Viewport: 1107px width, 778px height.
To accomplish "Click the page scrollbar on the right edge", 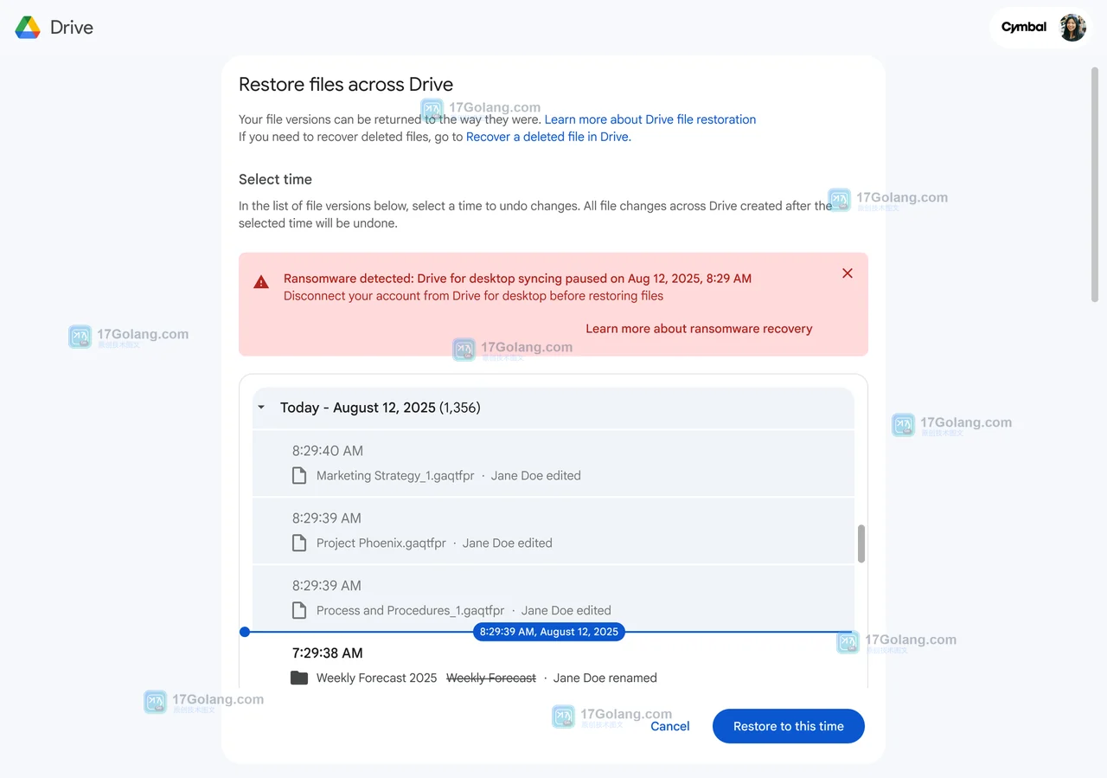I will pyautogui.click(x=1095, y=184).
